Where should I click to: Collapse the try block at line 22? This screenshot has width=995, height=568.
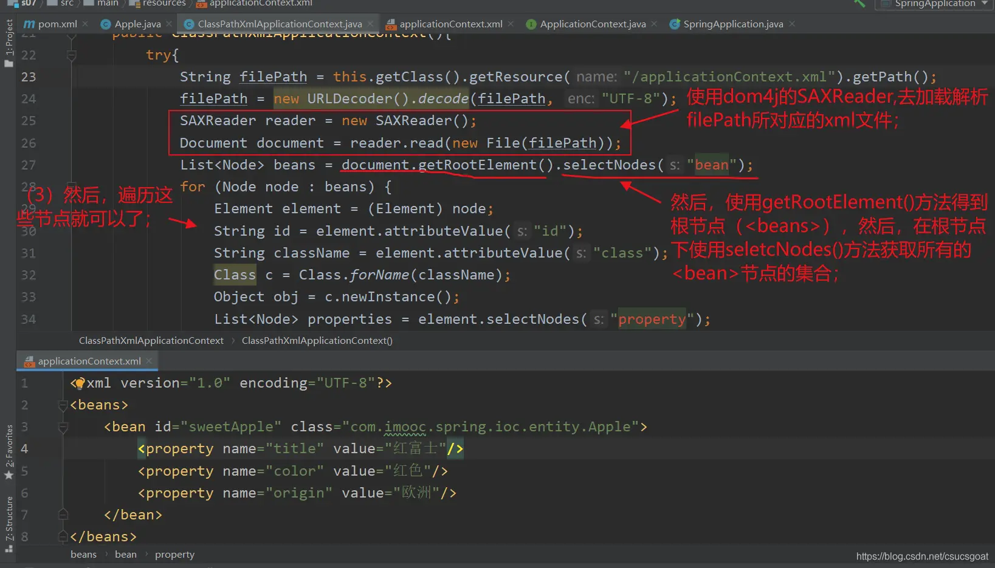point(71,55)
